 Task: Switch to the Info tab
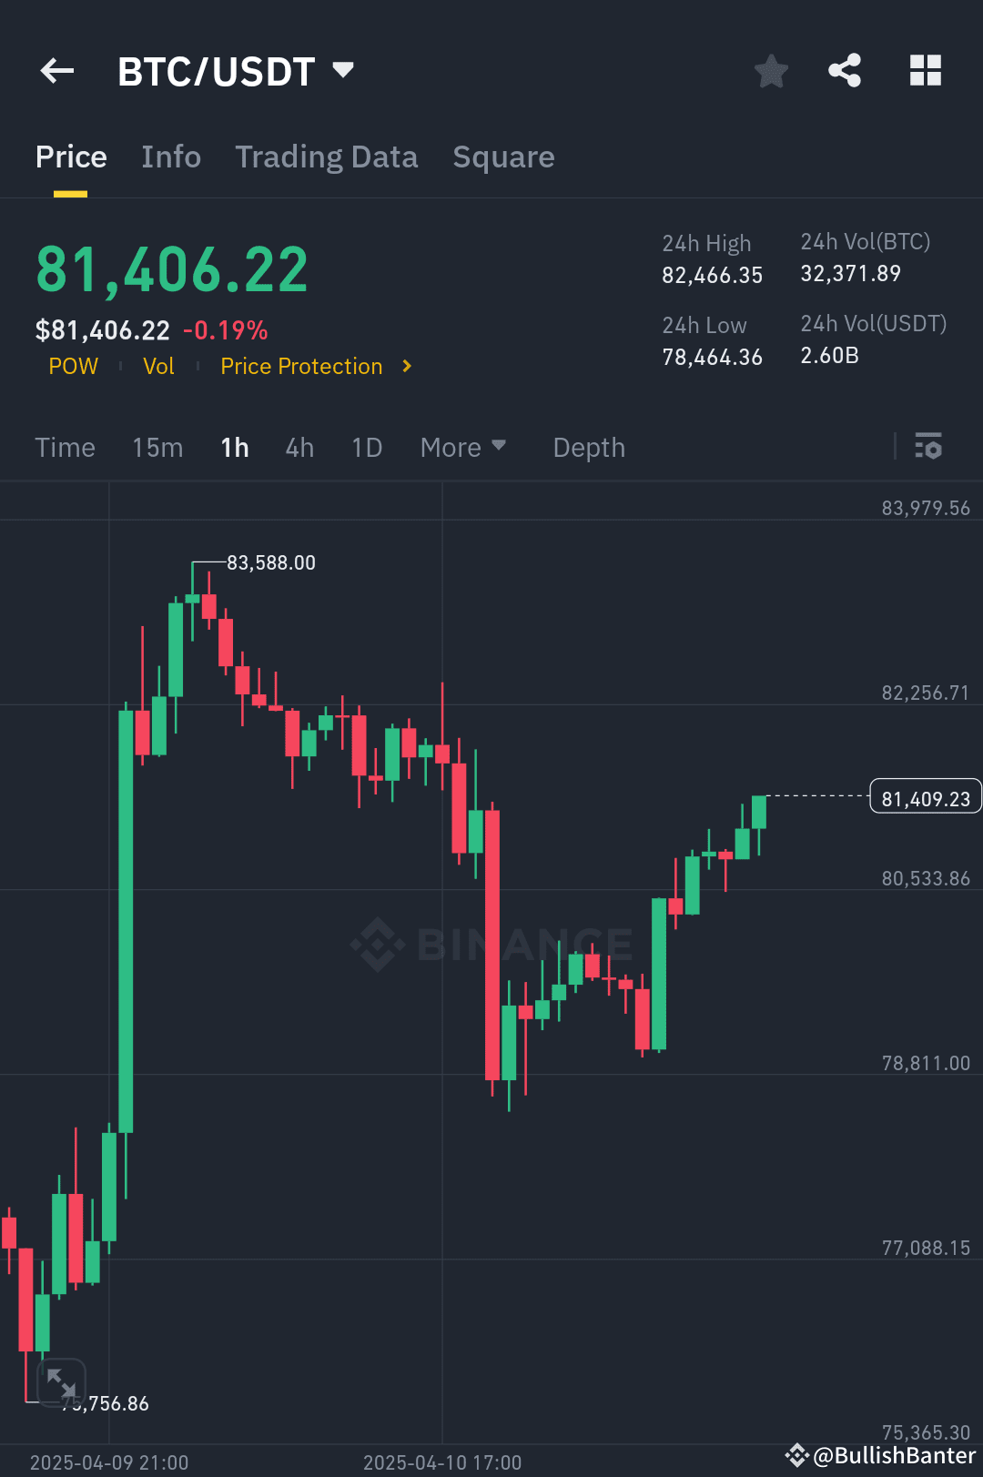(x=171, y=157)
